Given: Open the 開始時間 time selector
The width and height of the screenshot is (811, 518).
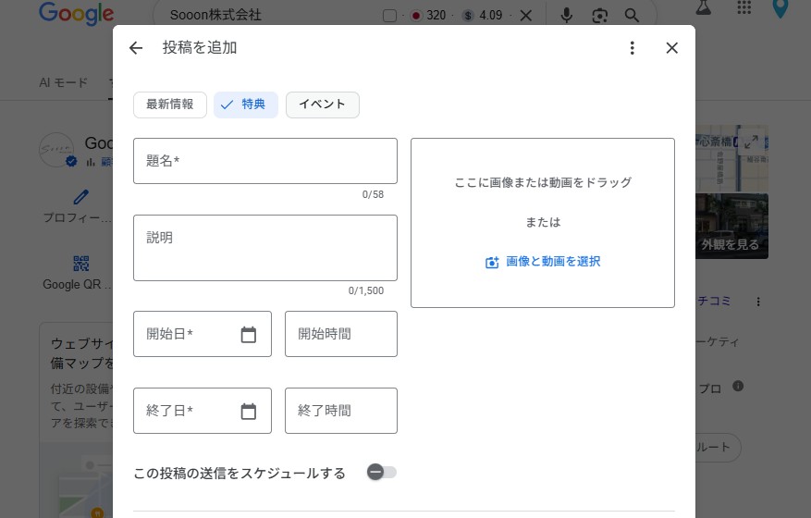Looking at the screenshot, I should 341,334.
